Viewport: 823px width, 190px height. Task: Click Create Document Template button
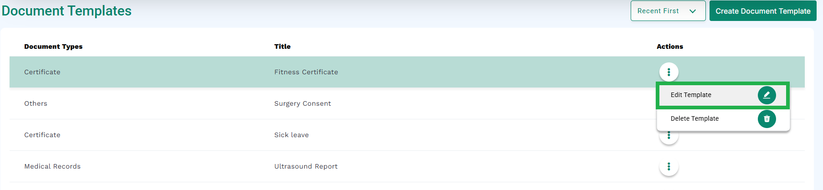pyautogui.click(x=763, y=11)
